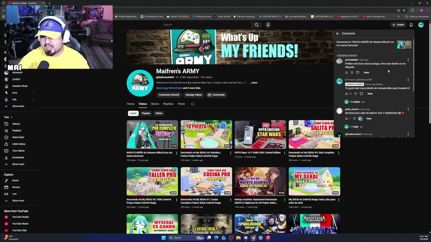This screenshot has width=431, height=242.
Task: Search within channel using magnifier icon
Action: [193, 104]
